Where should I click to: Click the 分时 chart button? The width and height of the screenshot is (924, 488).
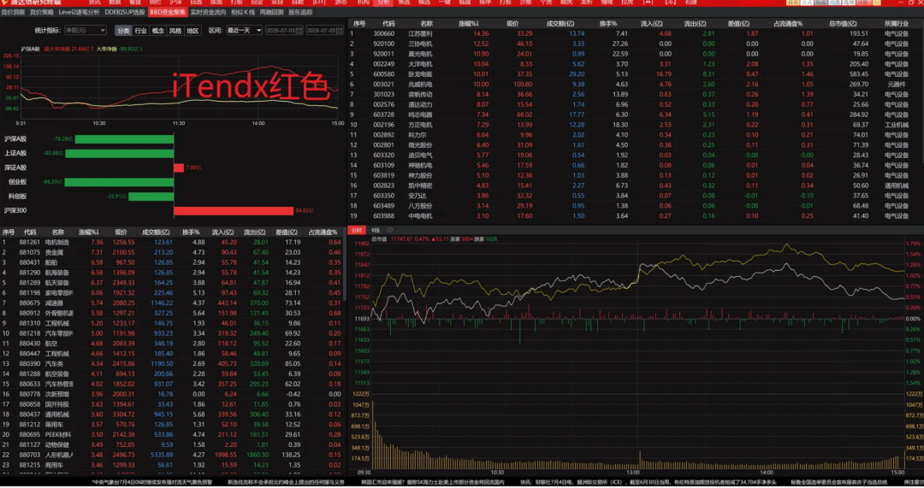(x=357, y=230)
